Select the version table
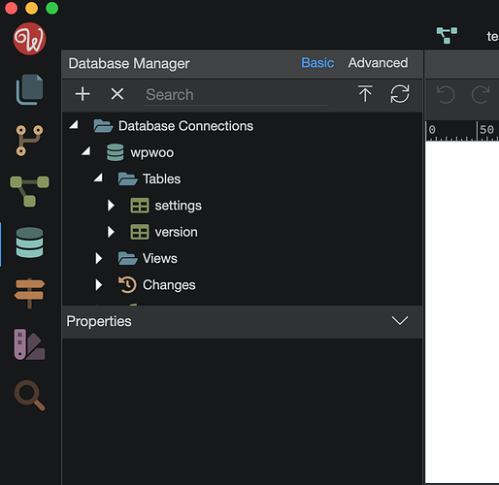This screenshot has width=499, height=485. click(176, 232)
